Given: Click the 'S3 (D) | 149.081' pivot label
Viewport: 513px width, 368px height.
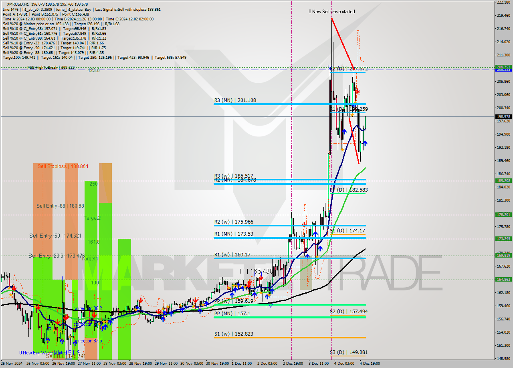Looking at the screenshot, I should [349, 352].
